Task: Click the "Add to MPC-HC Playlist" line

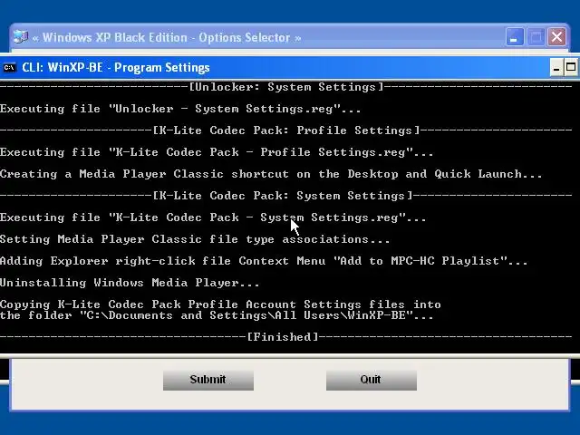Action: click(264, 261)
